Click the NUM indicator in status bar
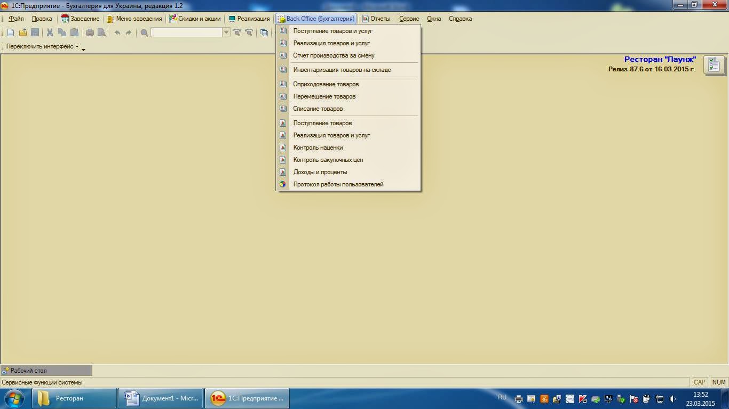This screenshot has height=409, width=729. click(x=719, y=382)
